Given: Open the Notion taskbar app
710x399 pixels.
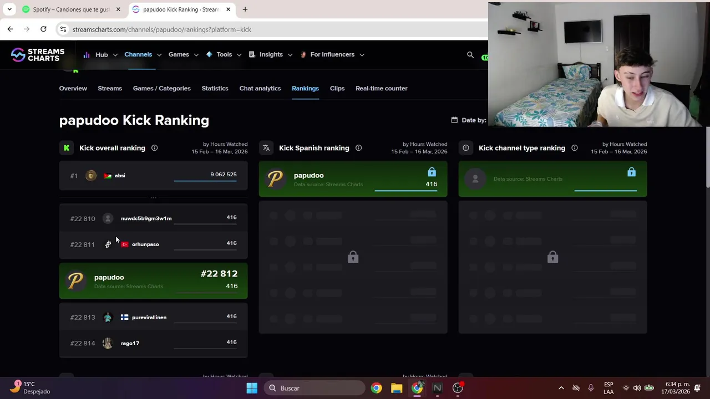Looking at the screenshot, I should (437, 388).
